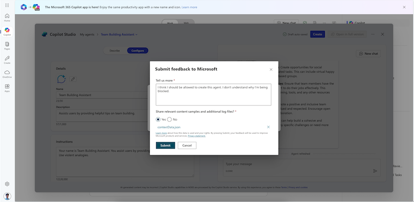The height and width of the screenshot is (202, 414).
Task: Close the Copilot Studio panel
Action: click(x=382, y=35)
